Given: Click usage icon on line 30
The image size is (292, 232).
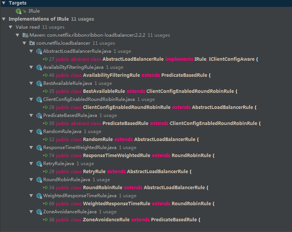Looking at the screenshot, I should tap(45, 123).
